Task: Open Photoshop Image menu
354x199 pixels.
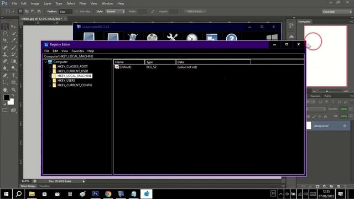Action: pyautogui.click(x=35, y=3)
